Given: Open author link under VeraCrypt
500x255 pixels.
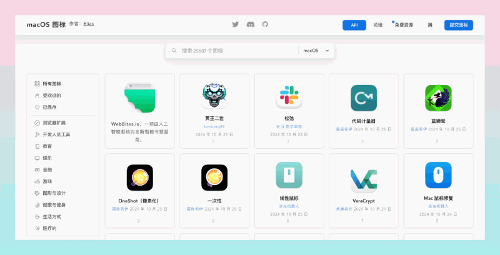Looking at the screenshot, I should [344, 209].
